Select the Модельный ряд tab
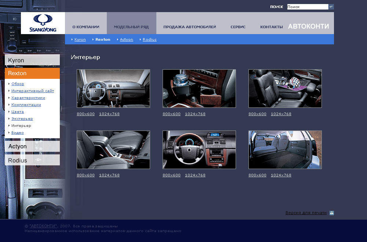 tap(131, 27)
